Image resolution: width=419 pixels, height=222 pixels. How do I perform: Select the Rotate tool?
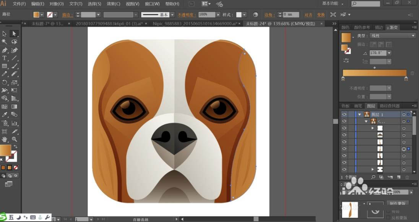coord(5,82)
